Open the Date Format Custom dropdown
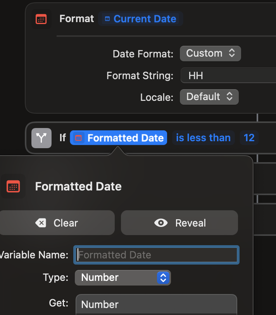The image size is (276, 315). (210, 54)
